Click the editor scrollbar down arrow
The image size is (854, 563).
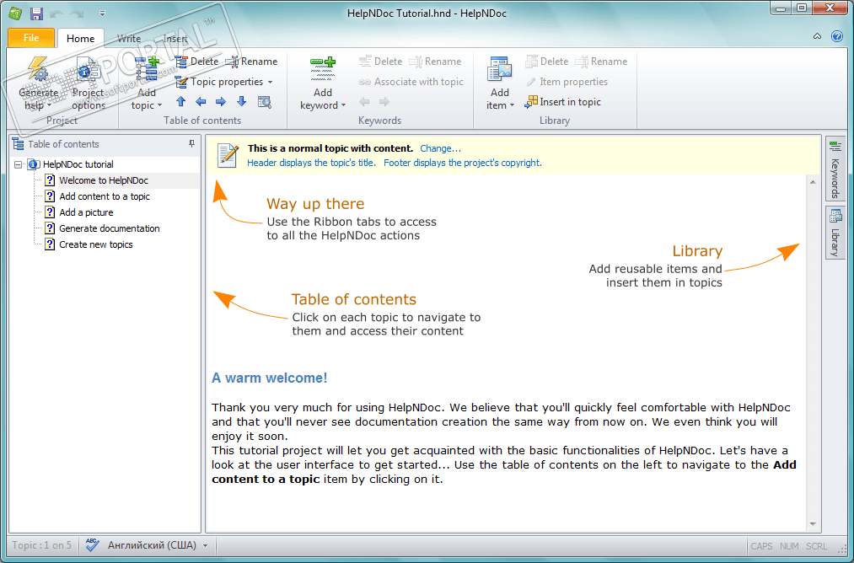[x=813, y=523]
